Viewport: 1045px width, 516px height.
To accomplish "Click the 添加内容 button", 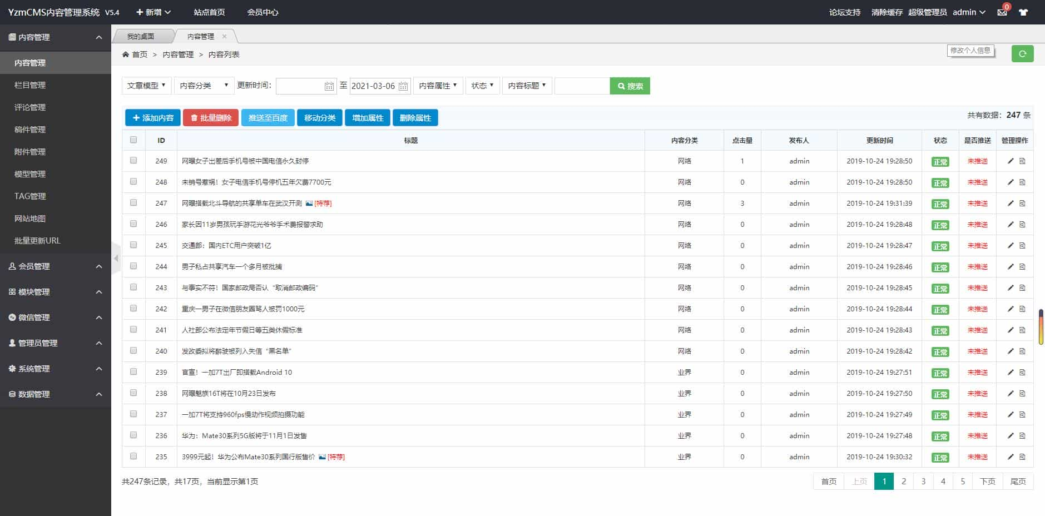I will point(153,118).
